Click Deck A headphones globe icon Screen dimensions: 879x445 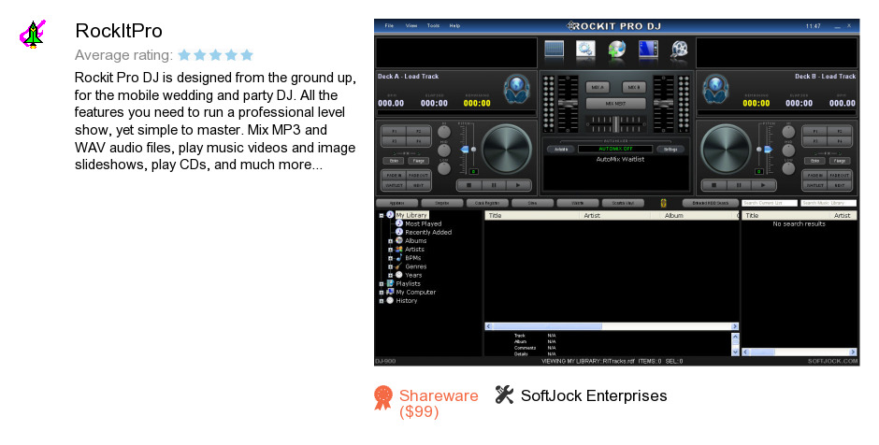point(516,89)
